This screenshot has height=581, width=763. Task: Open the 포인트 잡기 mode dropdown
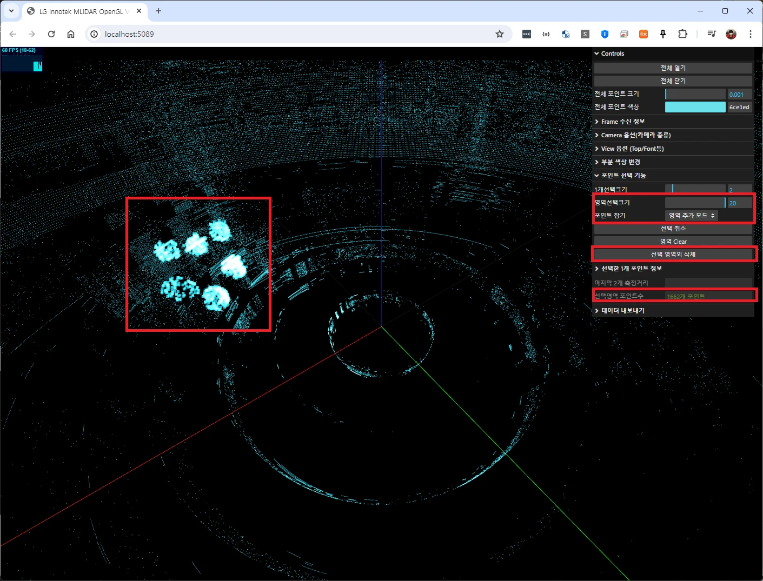pyautogui.click(x=692, y=216)
